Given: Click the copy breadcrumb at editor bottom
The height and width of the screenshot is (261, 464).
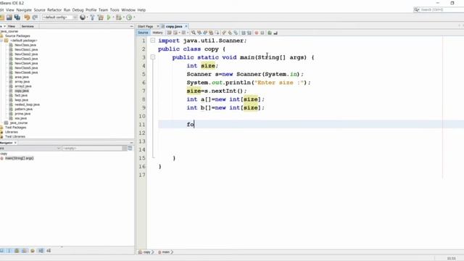Looking at the screenshot, I should point(146,252).
